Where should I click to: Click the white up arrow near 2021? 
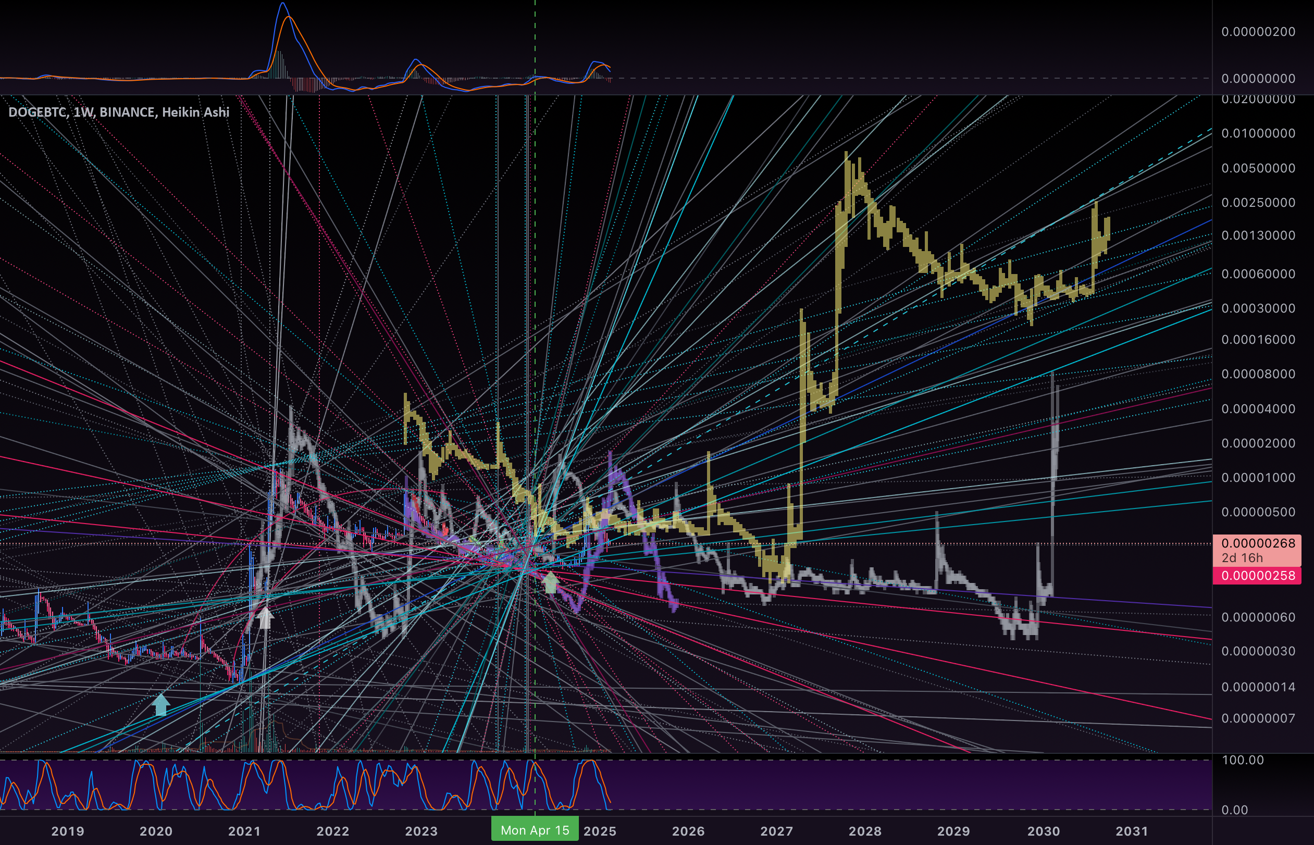[x=266, y=617]
